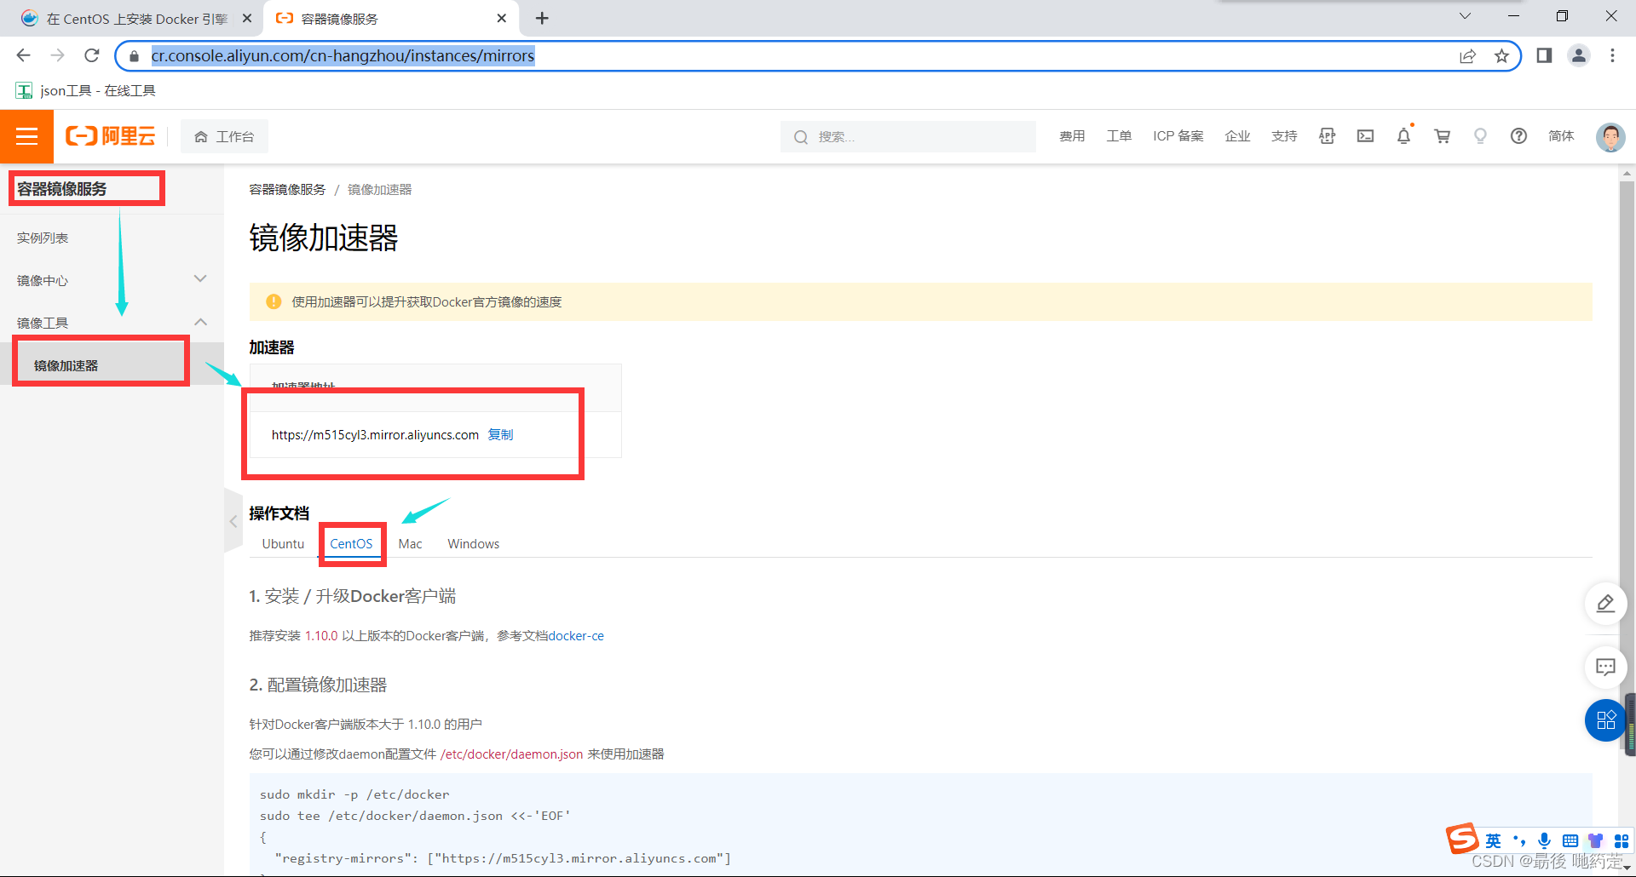Open 费用 in the top navigation

(x=1072, y=136)
